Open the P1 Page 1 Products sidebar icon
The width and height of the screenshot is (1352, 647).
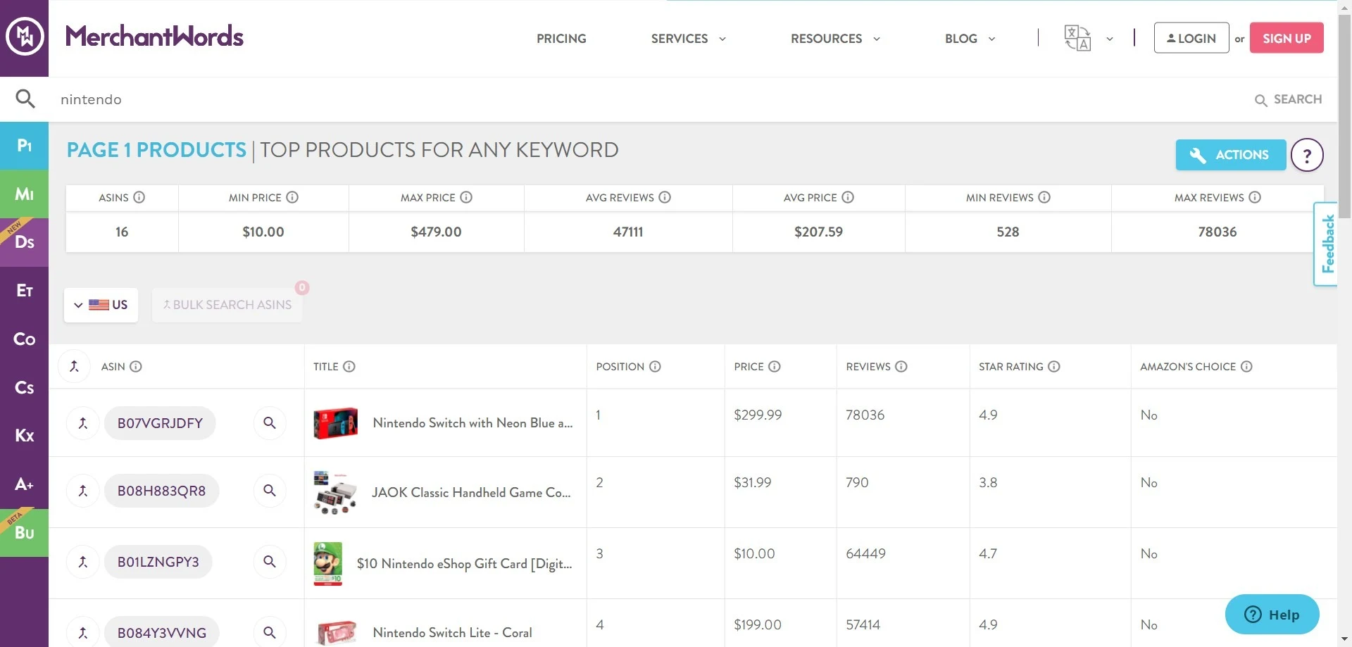click(x=25, y=146)
